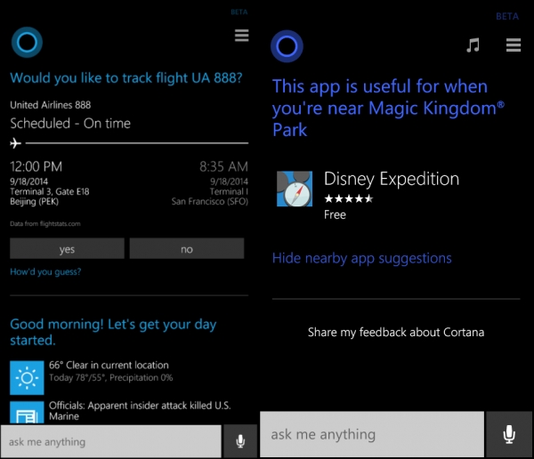Tap the music note icon
534x459 pixels.
pyautogui.click(x=473, y=45)
